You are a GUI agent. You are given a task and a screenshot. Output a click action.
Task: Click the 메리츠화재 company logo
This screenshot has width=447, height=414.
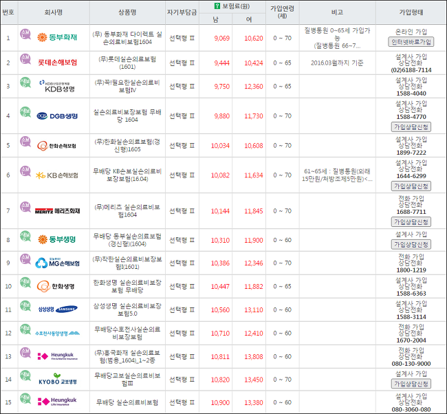click(x=57, y=210)
